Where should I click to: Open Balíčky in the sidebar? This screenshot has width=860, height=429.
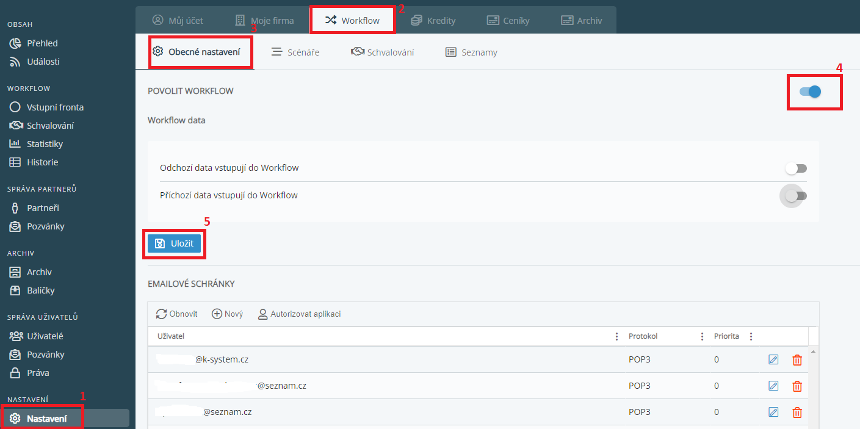coord(40,290)
